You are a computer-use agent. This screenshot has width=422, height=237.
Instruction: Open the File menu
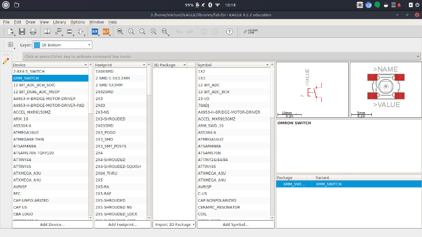[x=6, y=22]
